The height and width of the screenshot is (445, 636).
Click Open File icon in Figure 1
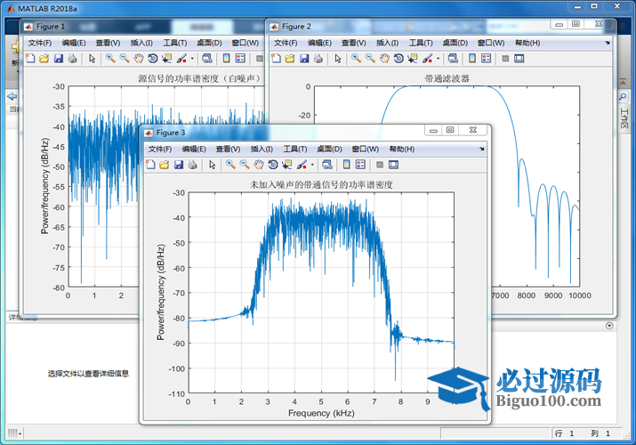(44, 59)
